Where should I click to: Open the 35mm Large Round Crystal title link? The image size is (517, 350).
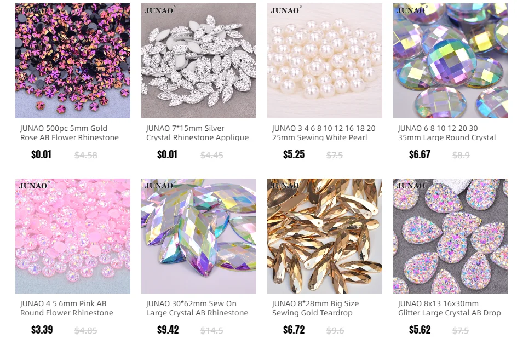click(x=447, y=133)
